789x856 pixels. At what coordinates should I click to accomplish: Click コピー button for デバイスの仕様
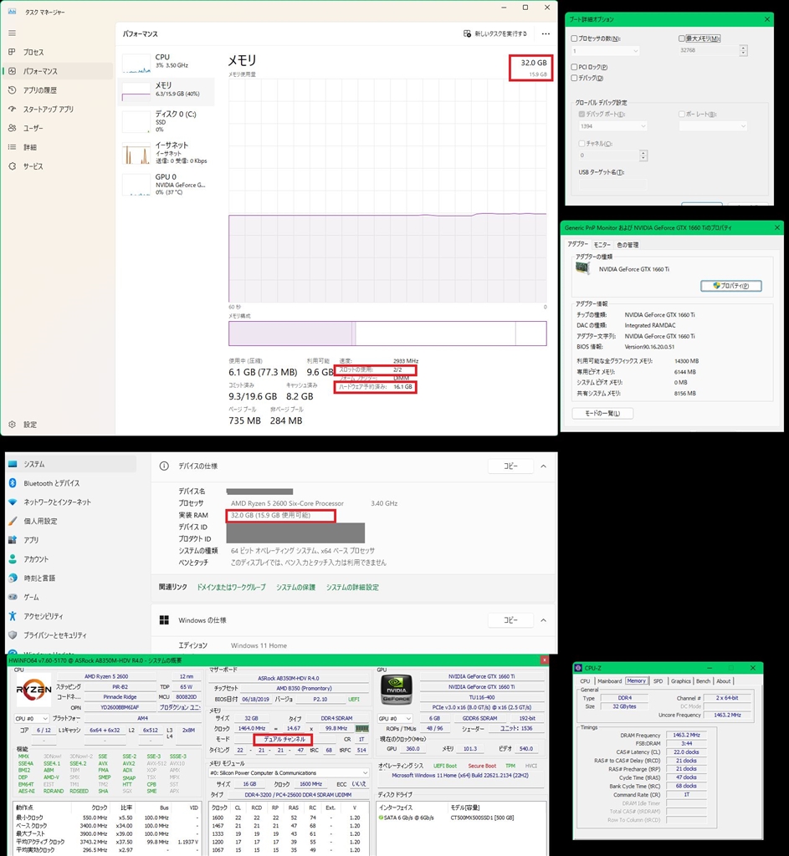[x=510, y=466]
